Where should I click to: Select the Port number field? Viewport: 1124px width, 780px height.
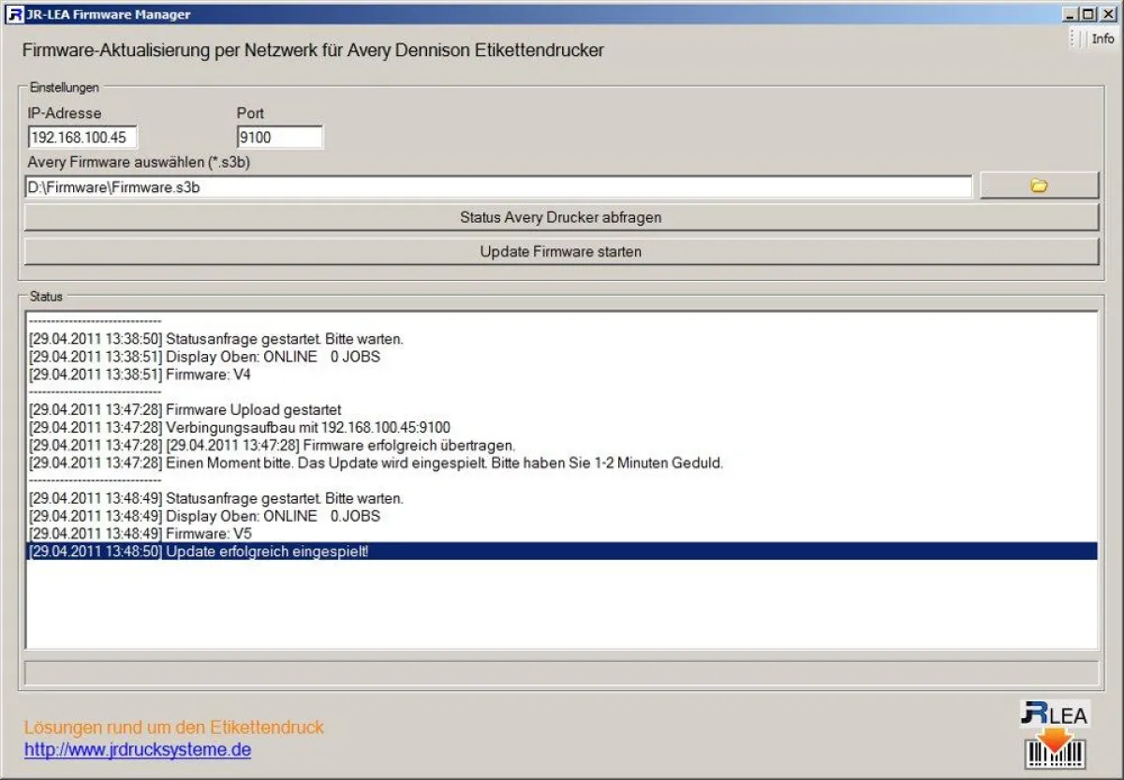(280, 137)
